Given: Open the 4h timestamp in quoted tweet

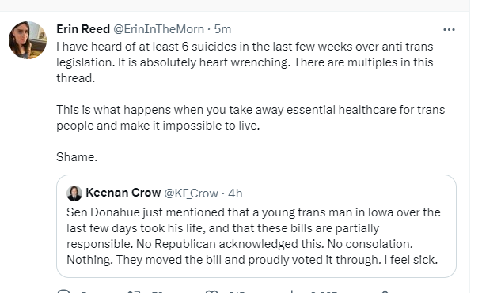Looking at the screenshot, I should [x=235, y=193].
